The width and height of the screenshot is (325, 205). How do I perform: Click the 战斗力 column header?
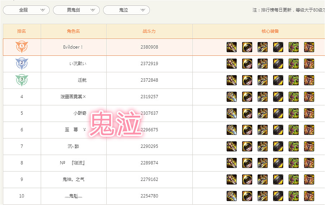[149, 31]
